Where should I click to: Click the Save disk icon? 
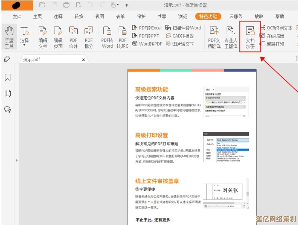[54, 5]
